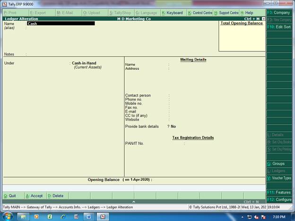The width and height of the screenshot is (295, 221).
Task: Open the media player taskbar icon
Action: [36, 216]
